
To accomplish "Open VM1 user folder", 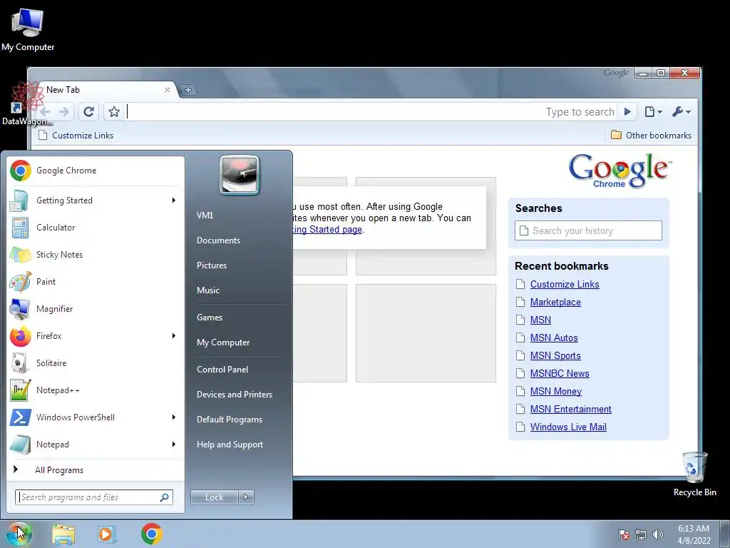I will (205, 215).
